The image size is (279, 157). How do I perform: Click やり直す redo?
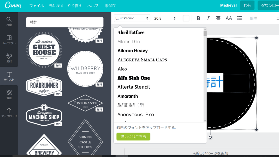point(75,6)
